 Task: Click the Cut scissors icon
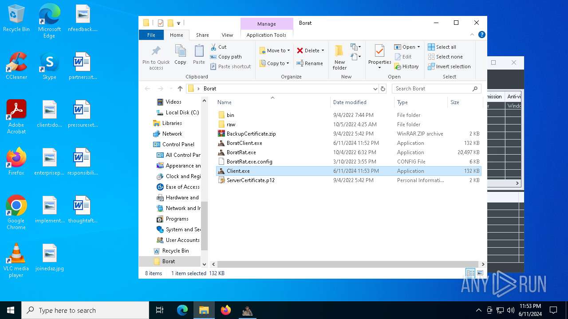[213, 47]
